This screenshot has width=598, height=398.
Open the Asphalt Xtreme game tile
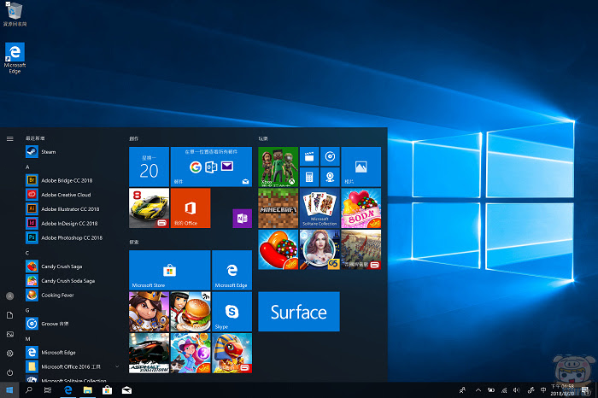[x=149, y=353]
